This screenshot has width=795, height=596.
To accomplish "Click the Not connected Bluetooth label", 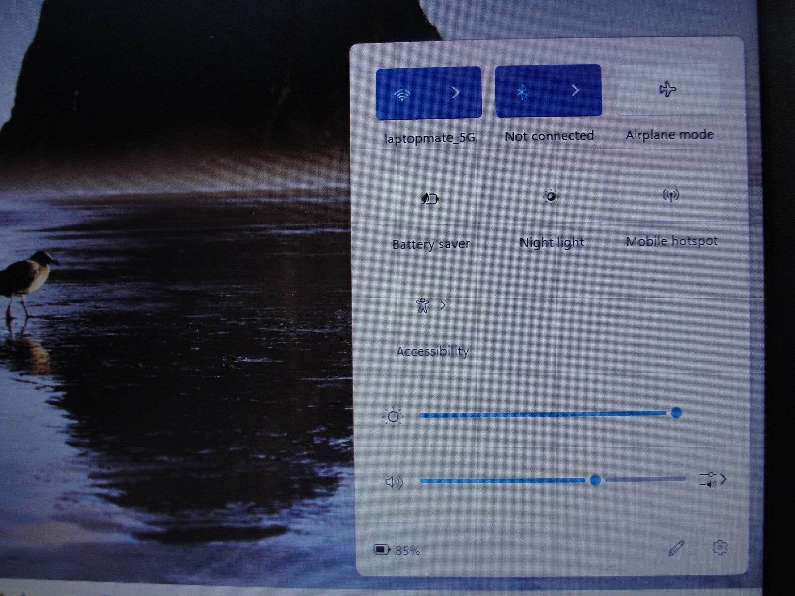I will coord(549,136).
